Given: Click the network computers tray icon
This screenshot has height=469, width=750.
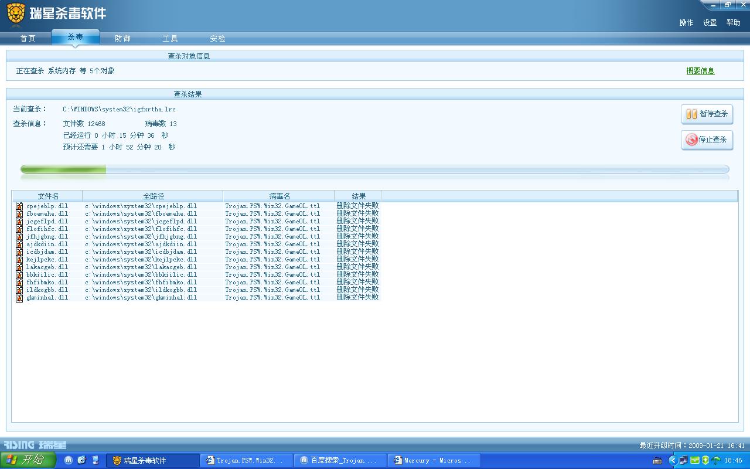Looking at the screenshot, I should click(683, 461).
